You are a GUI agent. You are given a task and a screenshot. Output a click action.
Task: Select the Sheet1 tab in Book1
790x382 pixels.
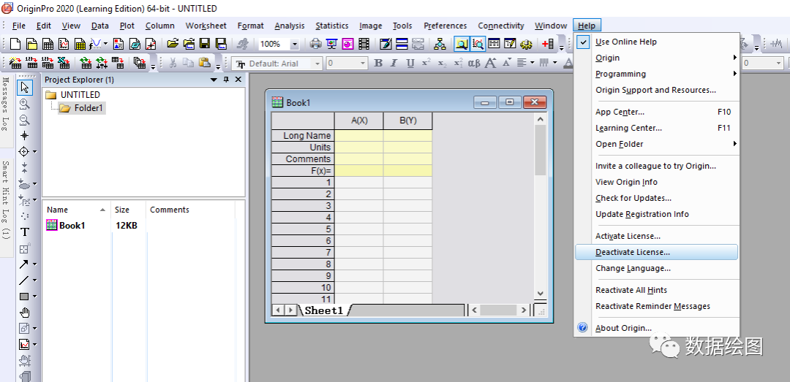324,310
